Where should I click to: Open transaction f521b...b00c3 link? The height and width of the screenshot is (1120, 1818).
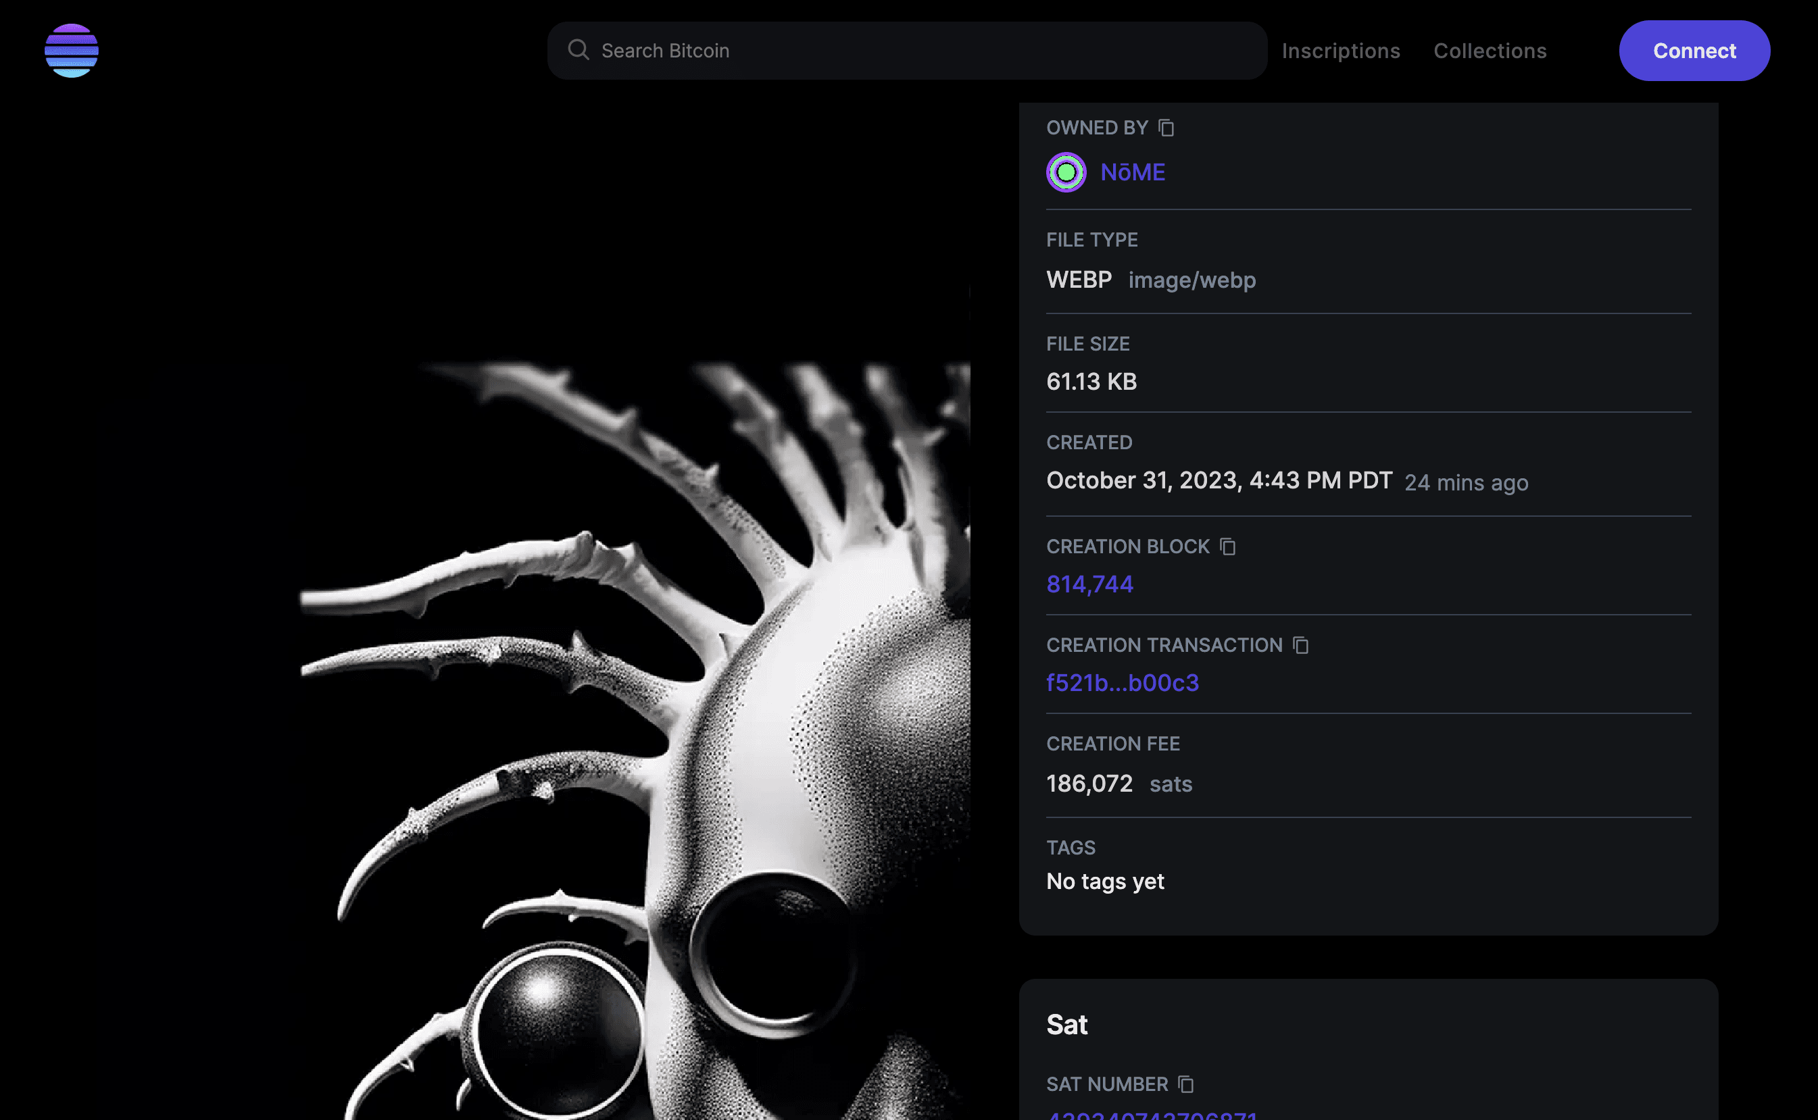coord(1122,683)
